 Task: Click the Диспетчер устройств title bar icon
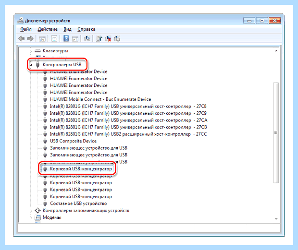pyautogui.click(x=20, y=21)
